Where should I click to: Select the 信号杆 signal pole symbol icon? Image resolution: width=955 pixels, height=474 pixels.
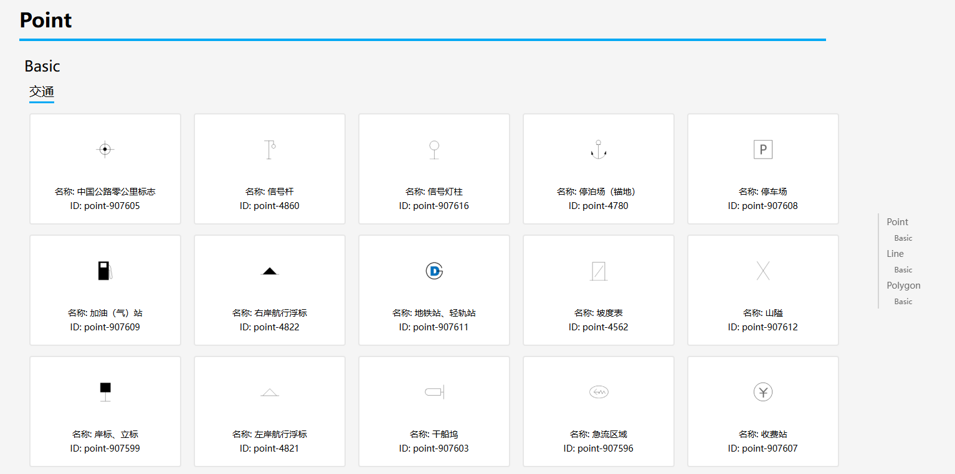(x=270, y=149)
